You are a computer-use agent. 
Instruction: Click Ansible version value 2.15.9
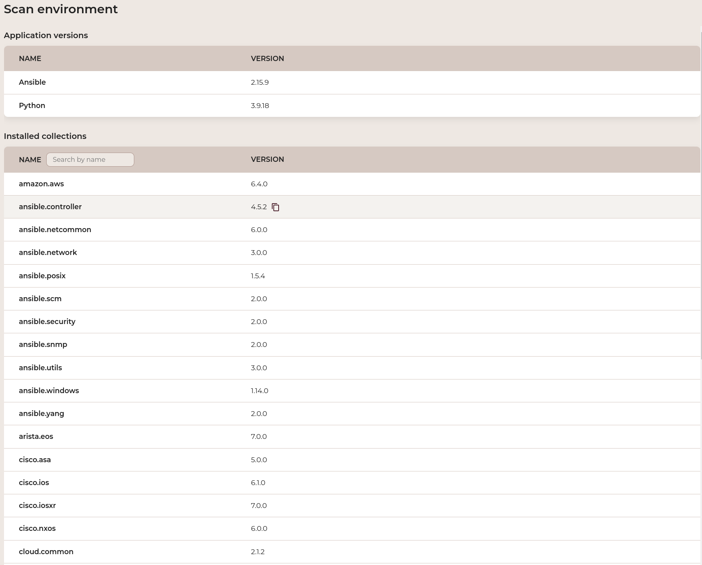(260, 82)
